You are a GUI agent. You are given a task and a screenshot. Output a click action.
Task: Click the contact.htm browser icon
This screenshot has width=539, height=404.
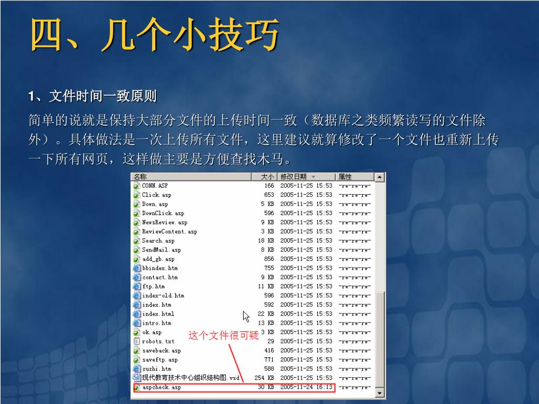pos(136,278)
